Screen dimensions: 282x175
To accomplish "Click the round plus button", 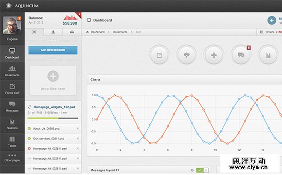I will tap(213, 55).
